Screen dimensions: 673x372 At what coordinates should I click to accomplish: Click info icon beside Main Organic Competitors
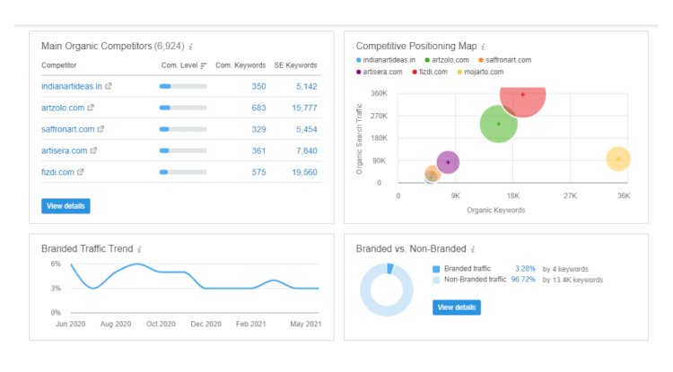coord(190,47)
